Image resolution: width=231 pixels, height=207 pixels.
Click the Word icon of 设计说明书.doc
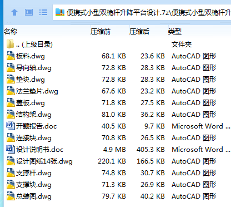(11, 149)
